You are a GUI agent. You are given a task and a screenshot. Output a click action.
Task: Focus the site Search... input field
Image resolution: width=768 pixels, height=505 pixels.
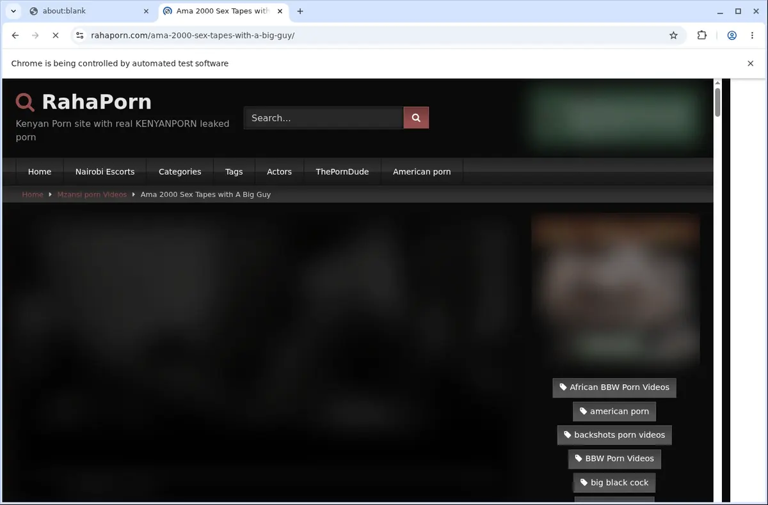coord(323,118)
